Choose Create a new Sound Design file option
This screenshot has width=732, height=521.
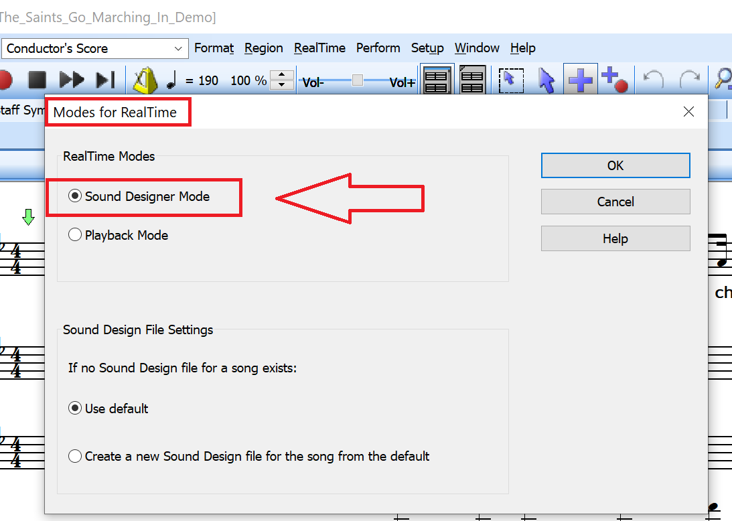pos(75,456)
